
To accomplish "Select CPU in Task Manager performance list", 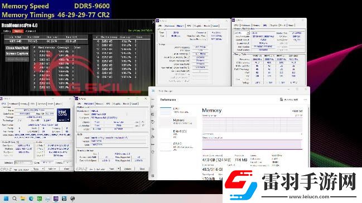I will click(178, 110).
